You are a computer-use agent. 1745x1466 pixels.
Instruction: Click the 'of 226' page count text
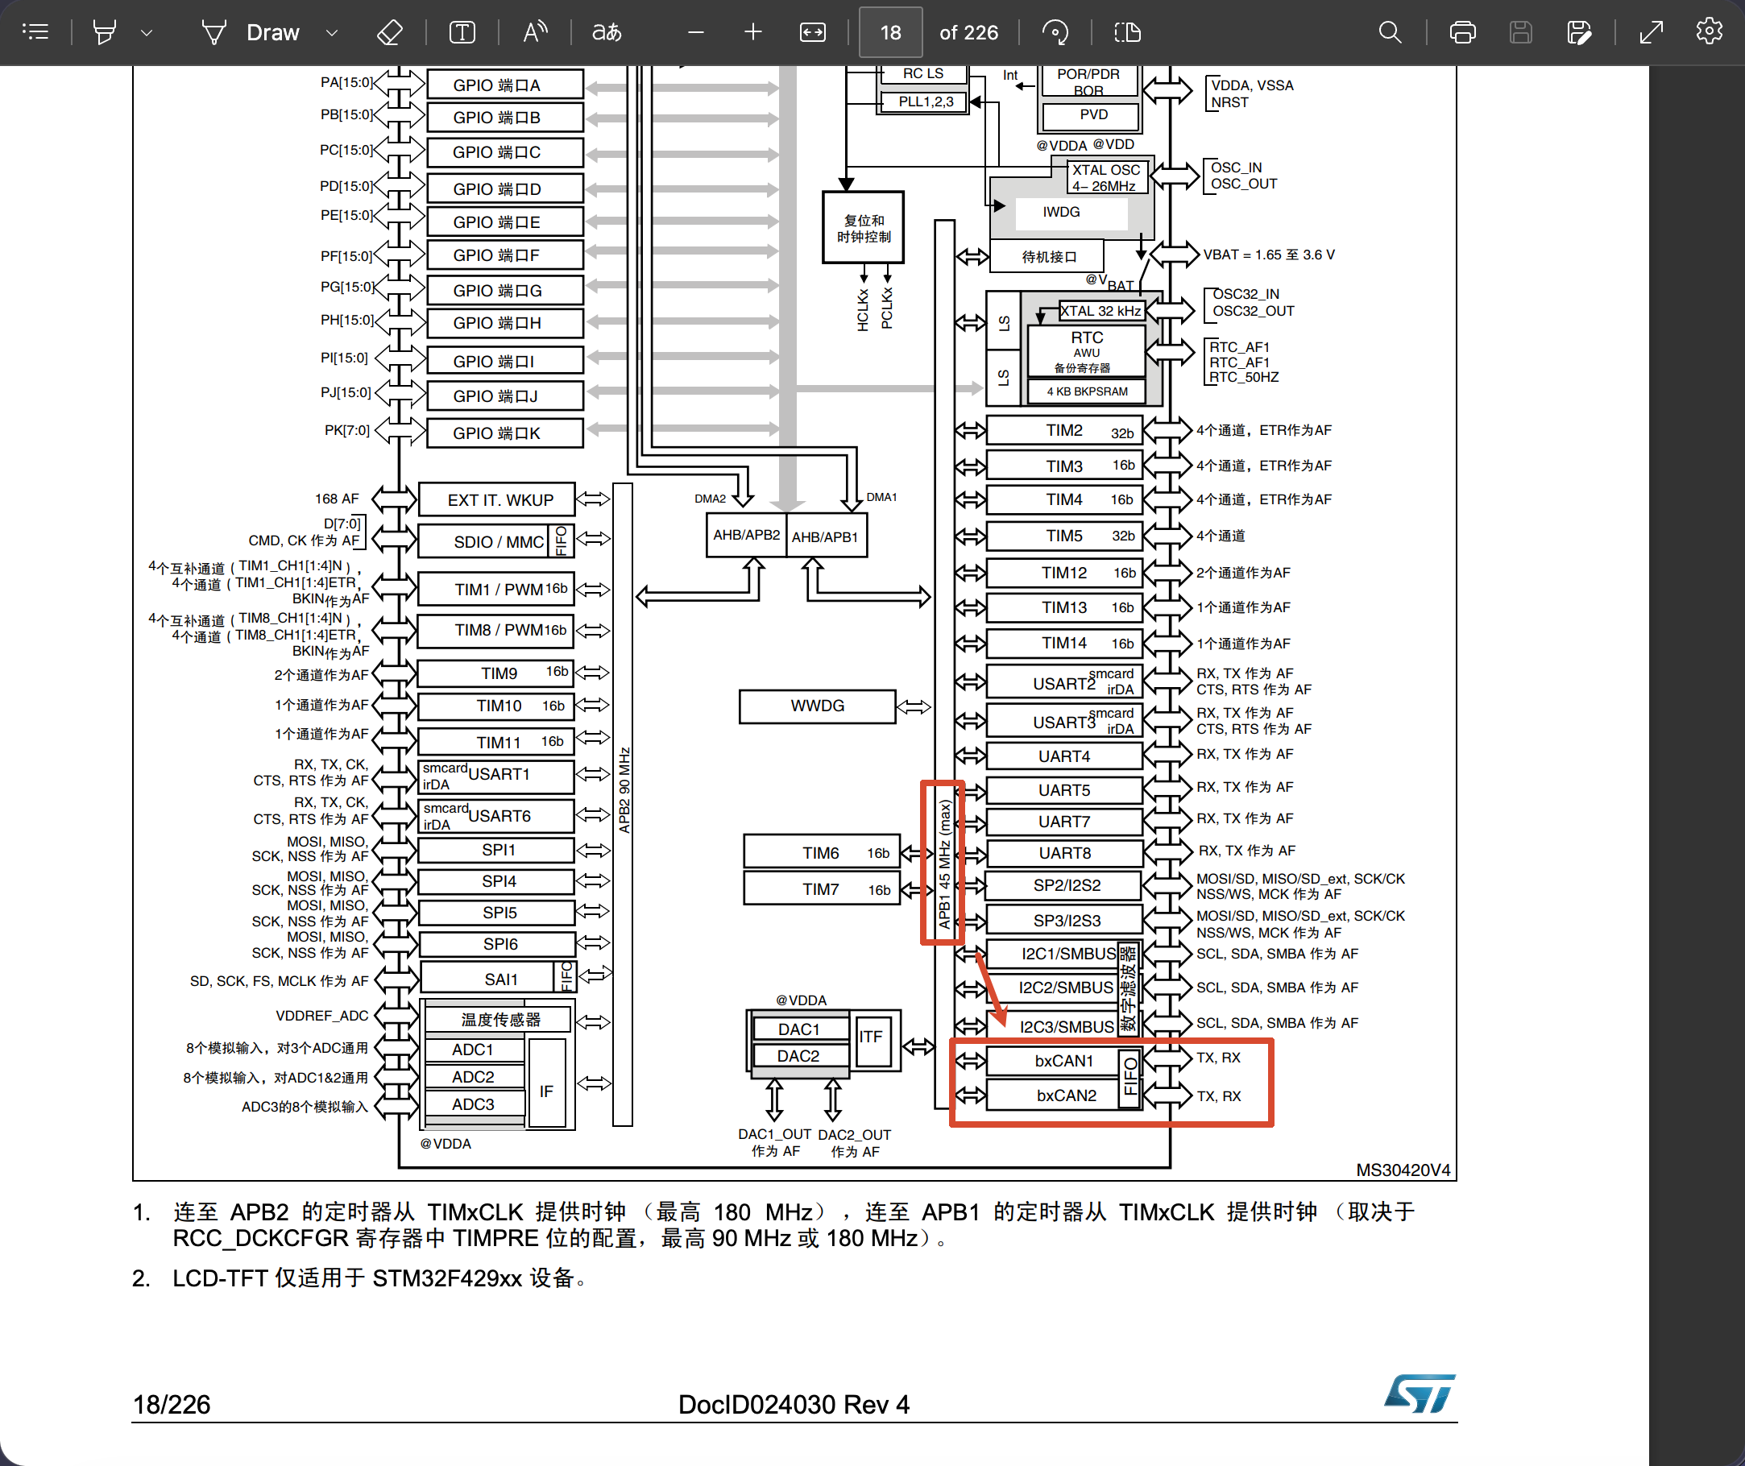pos(968,32)
